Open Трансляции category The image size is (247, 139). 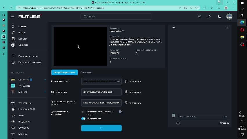click(25, 103)
